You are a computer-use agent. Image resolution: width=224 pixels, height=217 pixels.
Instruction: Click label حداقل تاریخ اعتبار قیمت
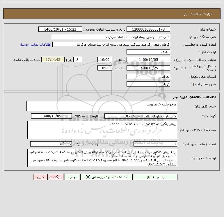pyautogui.click(x=203, y=68)
